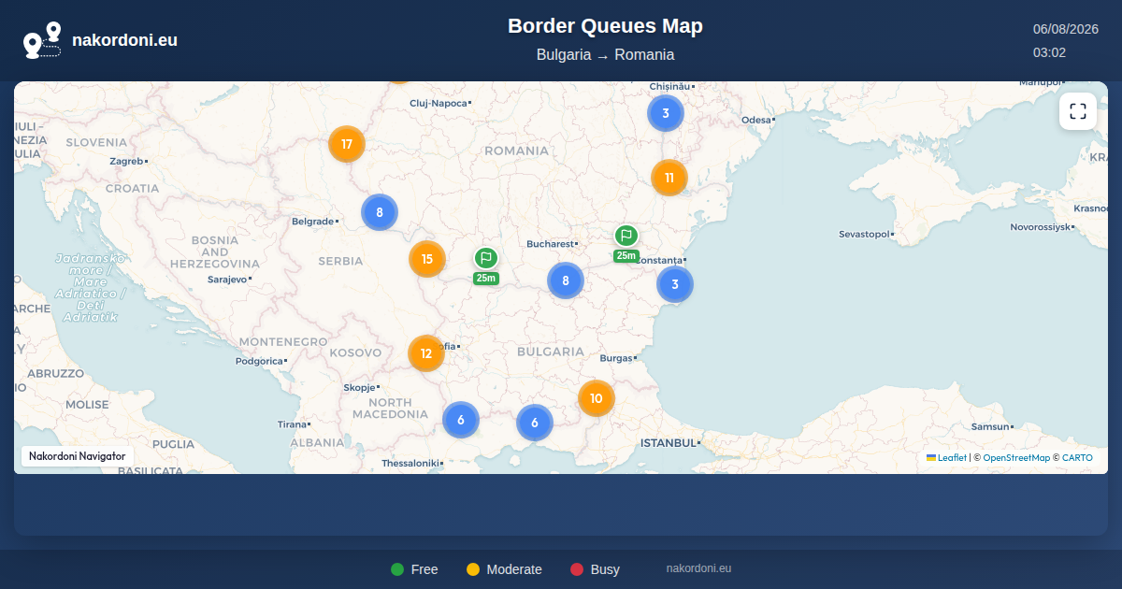This screenshot has width=1122, height=589.
Task: Click the footer nakordoni.eu text
Action: [x=698, y=568]
